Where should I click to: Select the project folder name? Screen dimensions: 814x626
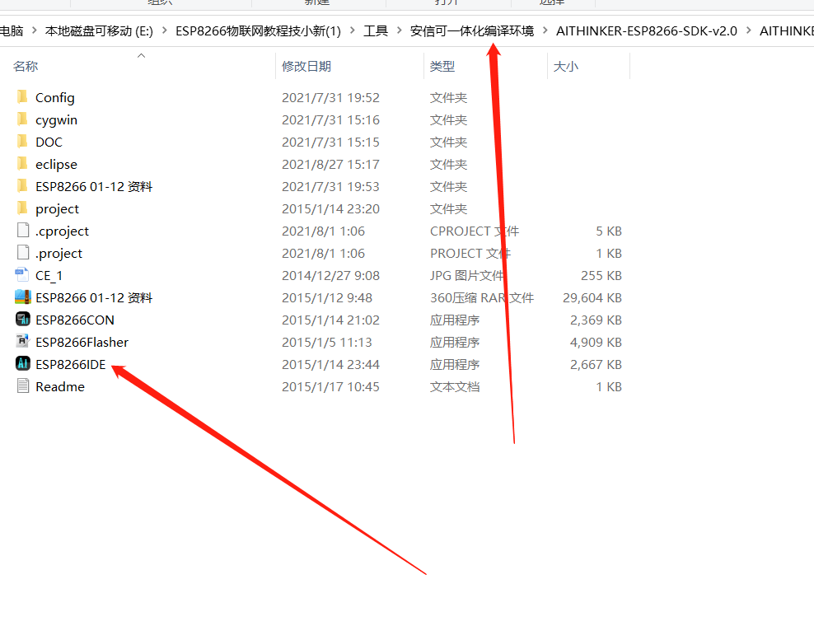tap(57, 209)
